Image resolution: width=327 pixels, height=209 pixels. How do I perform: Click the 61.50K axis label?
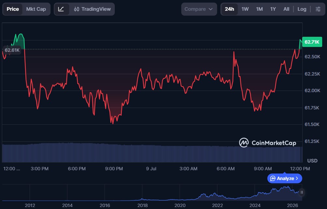click(x=312, y=124)
